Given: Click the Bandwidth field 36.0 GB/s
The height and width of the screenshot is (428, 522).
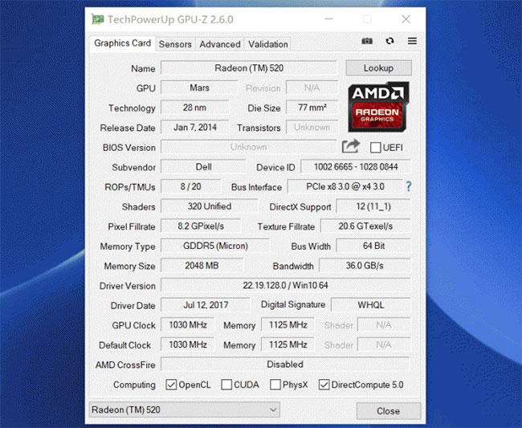Looking at the screenshot, I should pos(365,266).
